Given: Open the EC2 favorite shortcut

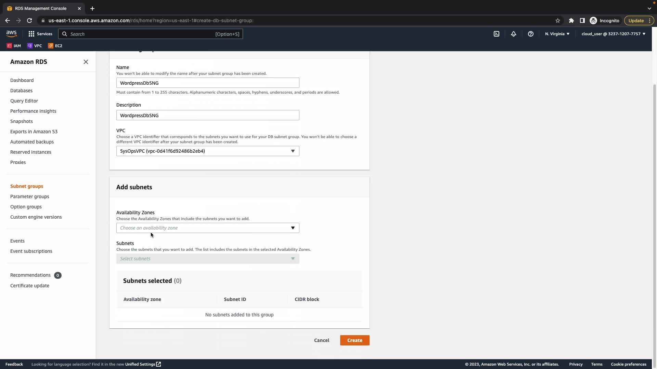Looking at the screenshot, I should [55, 46].
